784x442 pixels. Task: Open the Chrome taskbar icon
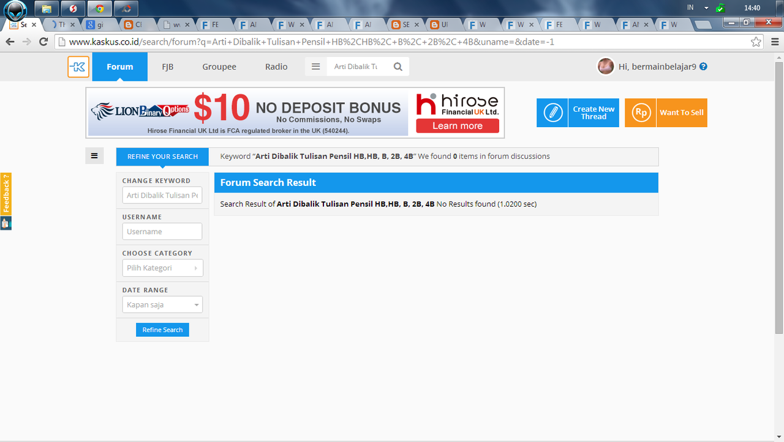[x=99, y=9]
